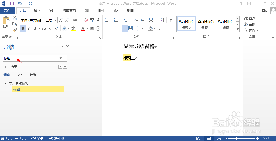
Task: Apply character shading with the gray A
Action: click(x=92, y=28)
